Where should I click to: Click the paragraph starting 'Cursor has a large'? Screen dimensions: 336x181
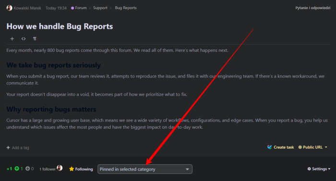point(167,124)
